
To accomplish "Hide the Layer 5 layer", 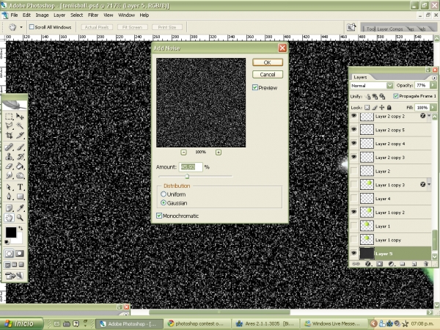I will [x=354, y=253].
